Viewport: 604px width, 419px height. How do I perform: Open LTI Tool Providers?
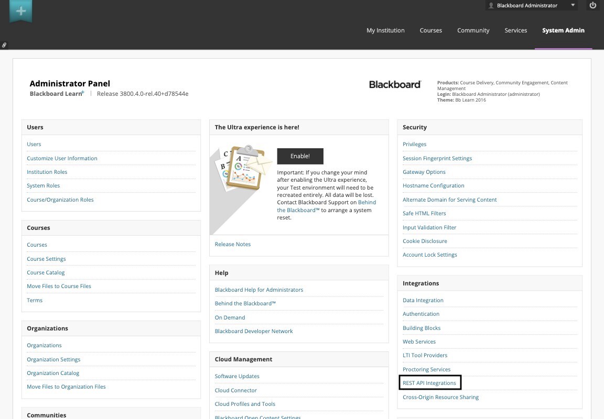point(425,356)
